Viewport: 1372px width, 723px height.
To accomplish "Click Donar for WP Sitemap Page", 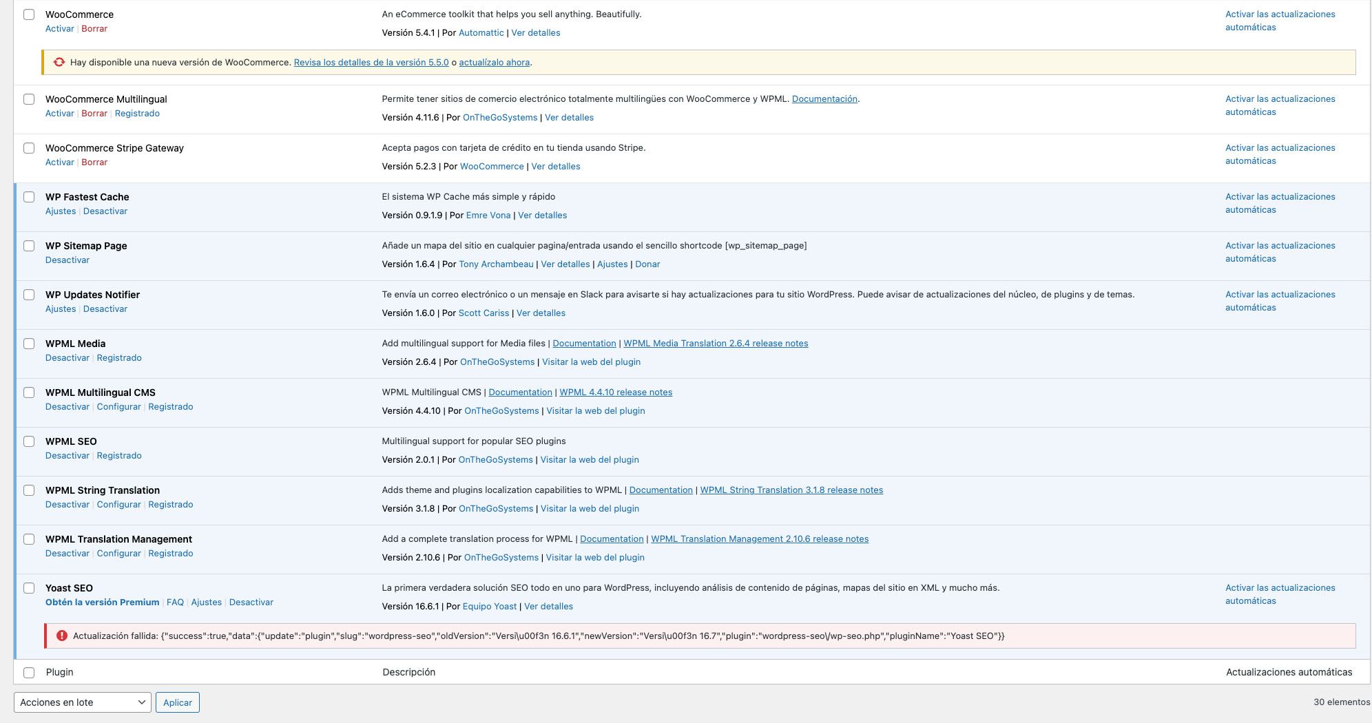I will (x=647, y=264).
